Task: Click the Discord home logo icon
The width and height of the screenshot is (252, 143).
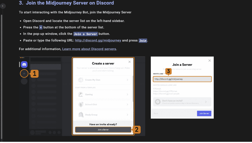Action: pyautogui.click(x=24, y=64)
